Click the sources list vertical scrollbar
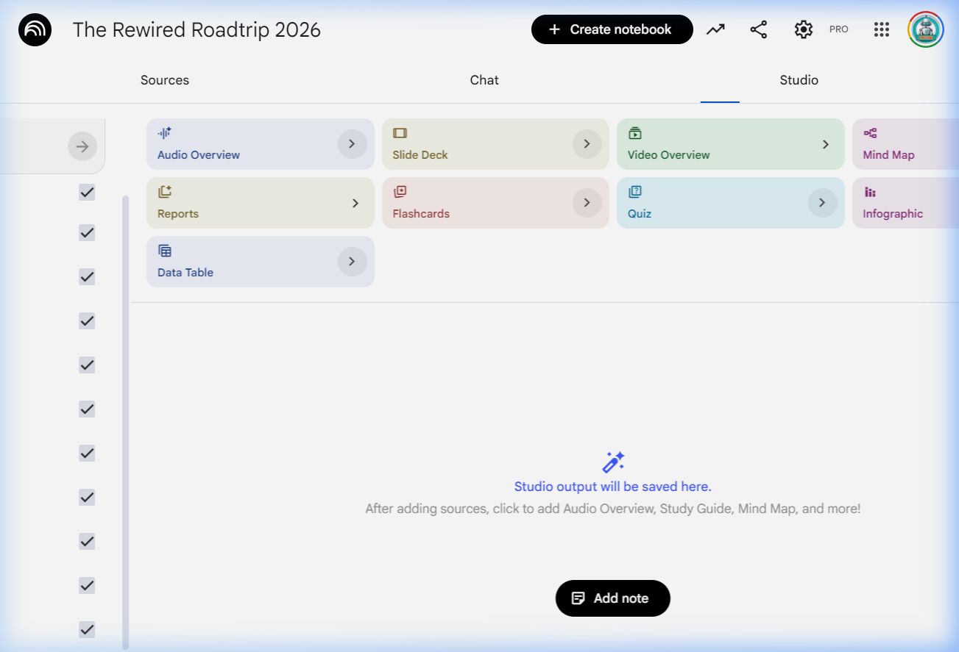Image resolution: width=959 pixels, height=652 pixels. point(125,419)
